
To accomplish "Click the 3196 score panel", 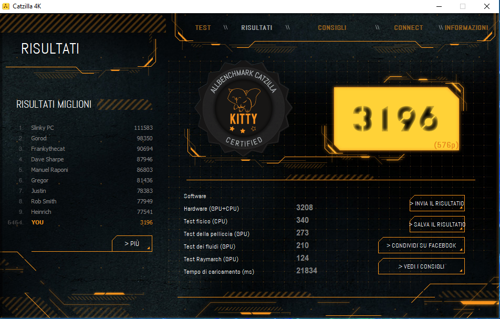I will pos(397,119).
